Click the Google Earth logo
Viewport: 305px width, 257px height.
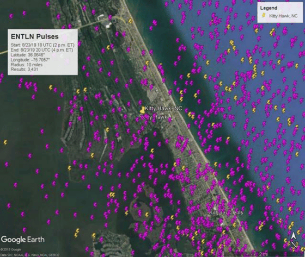tap(23, 240)
